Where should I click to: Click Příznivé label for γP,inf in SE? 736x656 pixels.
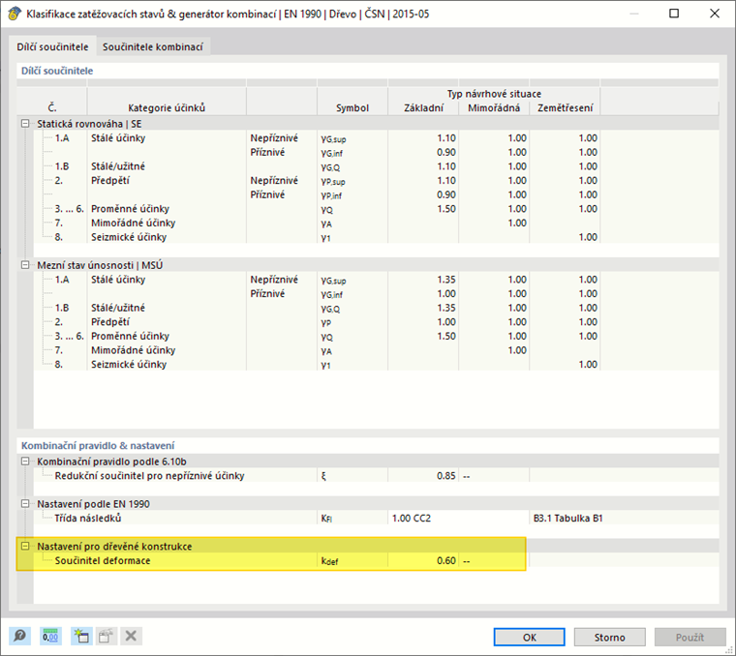coord(267,194)
